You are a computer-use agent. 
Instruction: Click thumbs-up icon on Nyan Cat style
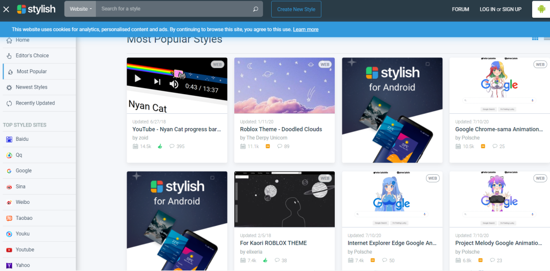click(160, 146)
